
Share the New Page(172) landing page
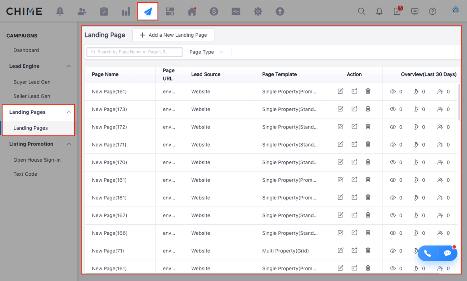pyautogui.click(x=354, y=127)
